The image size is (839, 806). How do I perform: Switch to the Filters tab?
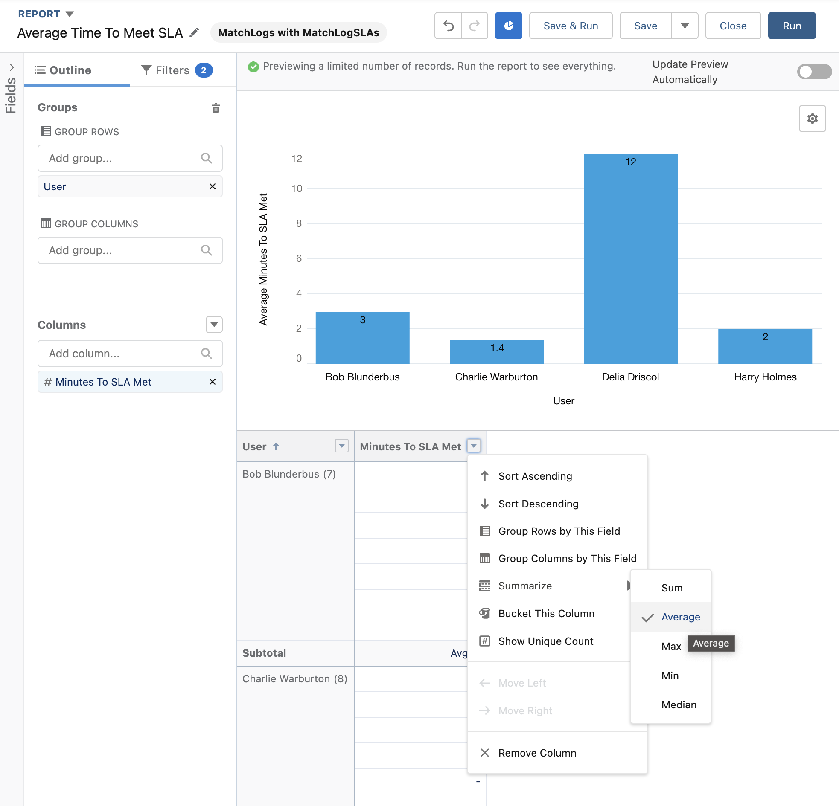pyautogui.click(x=176, y=70)
